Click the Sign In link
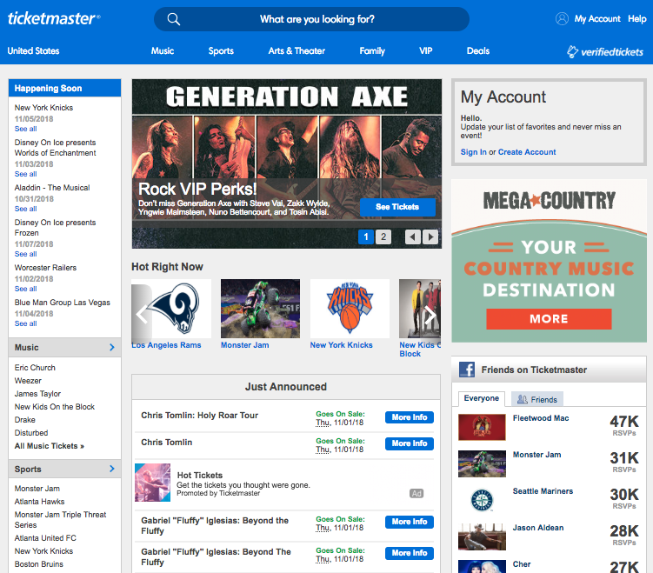The width and height of the screenshot is (653, 573). coord(474,152)
